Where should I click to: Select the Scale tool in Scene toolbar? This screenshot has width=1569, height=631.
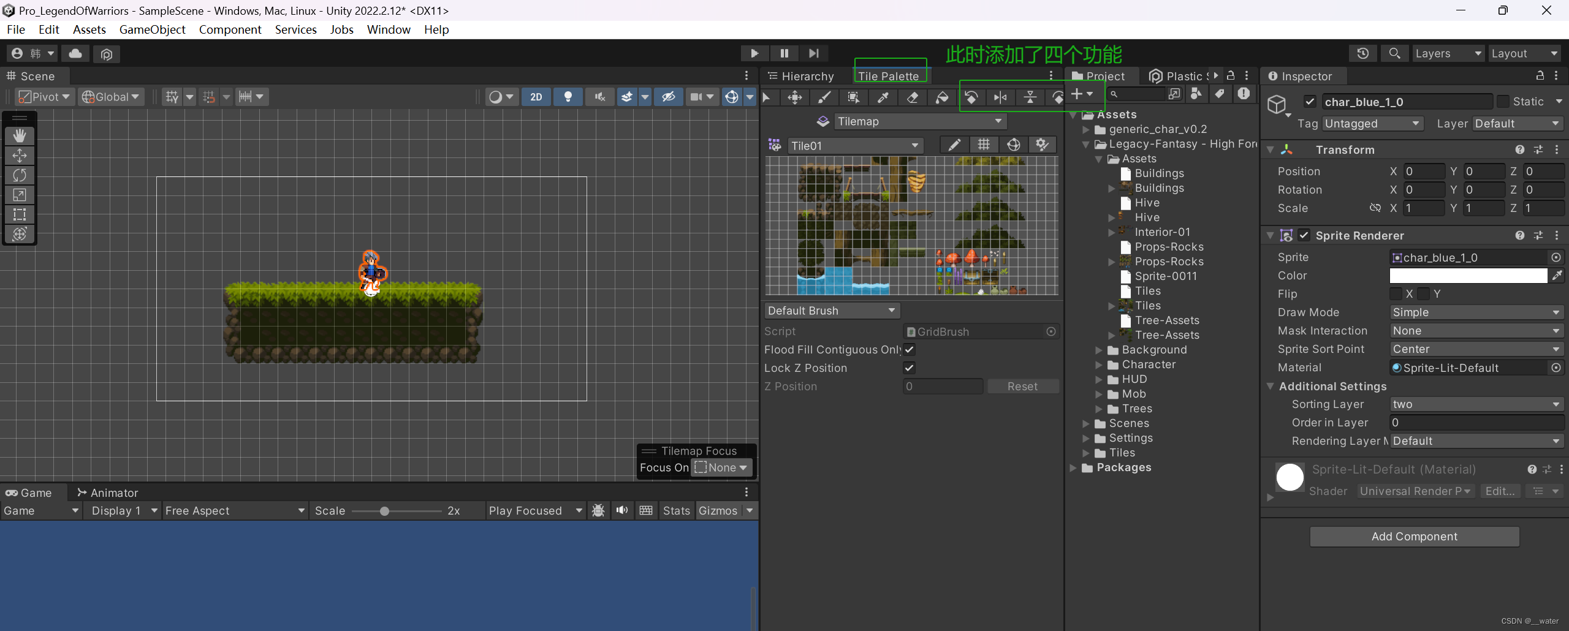click(x=20, y=195)
